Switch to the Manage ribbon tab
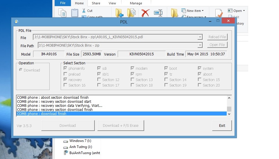This screenshot has width=279, height=159. 136,3
